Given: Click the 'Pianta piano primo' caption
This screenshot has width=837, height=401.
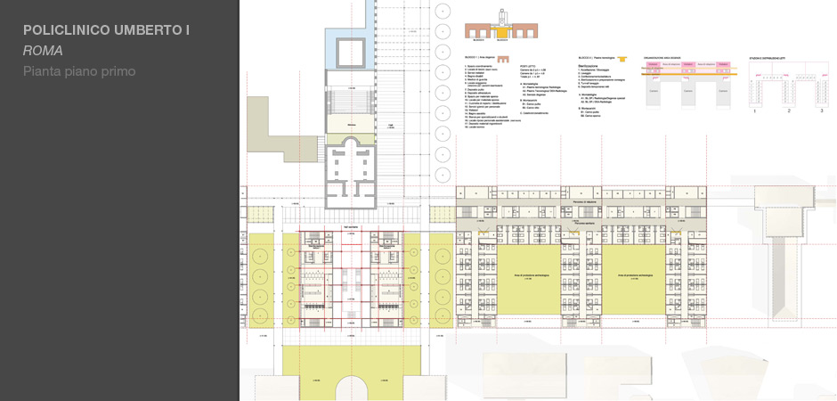Looking at the screenshot, I should (x=79, y=71).
